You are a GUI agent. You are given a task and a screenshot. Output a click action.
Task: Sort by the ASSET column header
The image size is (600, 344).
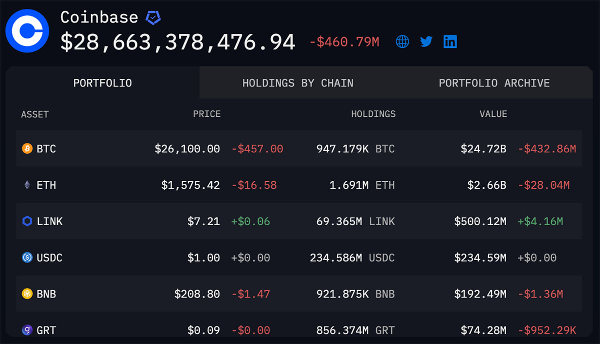pos(35,114)
